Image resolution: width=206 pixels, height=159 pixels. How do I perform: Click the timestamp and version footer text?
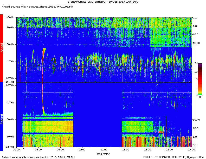click(173, 157)
